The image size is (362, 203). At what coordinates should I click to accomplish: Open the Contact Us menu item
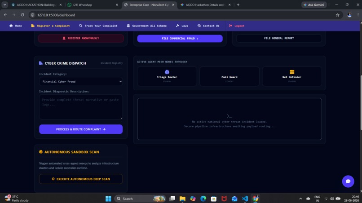[208, 26]
